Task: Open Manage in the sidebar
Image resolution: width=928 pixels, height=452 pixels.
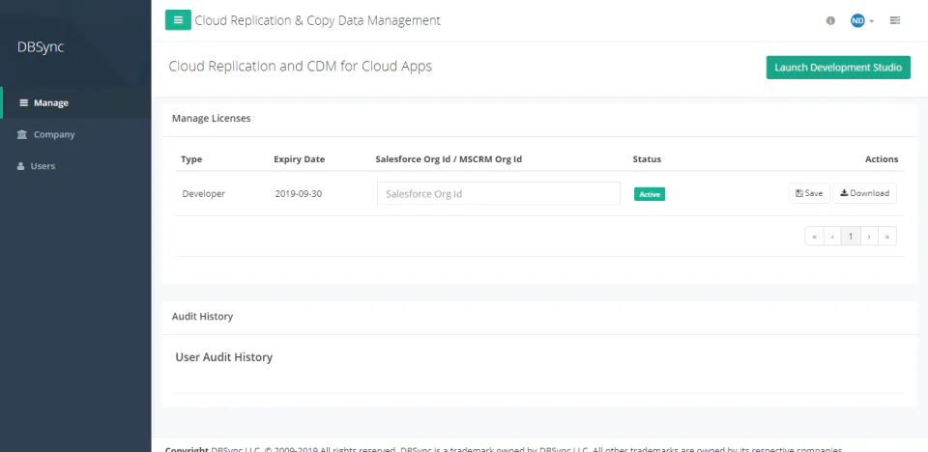Action: tap(75, 102)
